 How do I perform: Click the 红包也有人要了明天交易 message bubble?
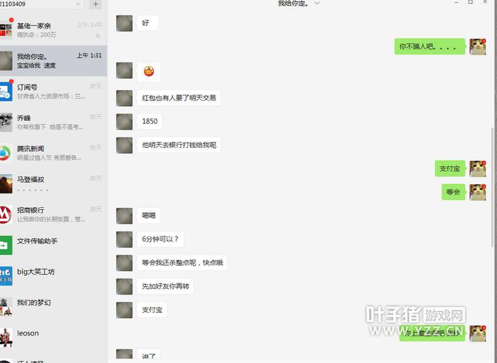tap(179, 98)
